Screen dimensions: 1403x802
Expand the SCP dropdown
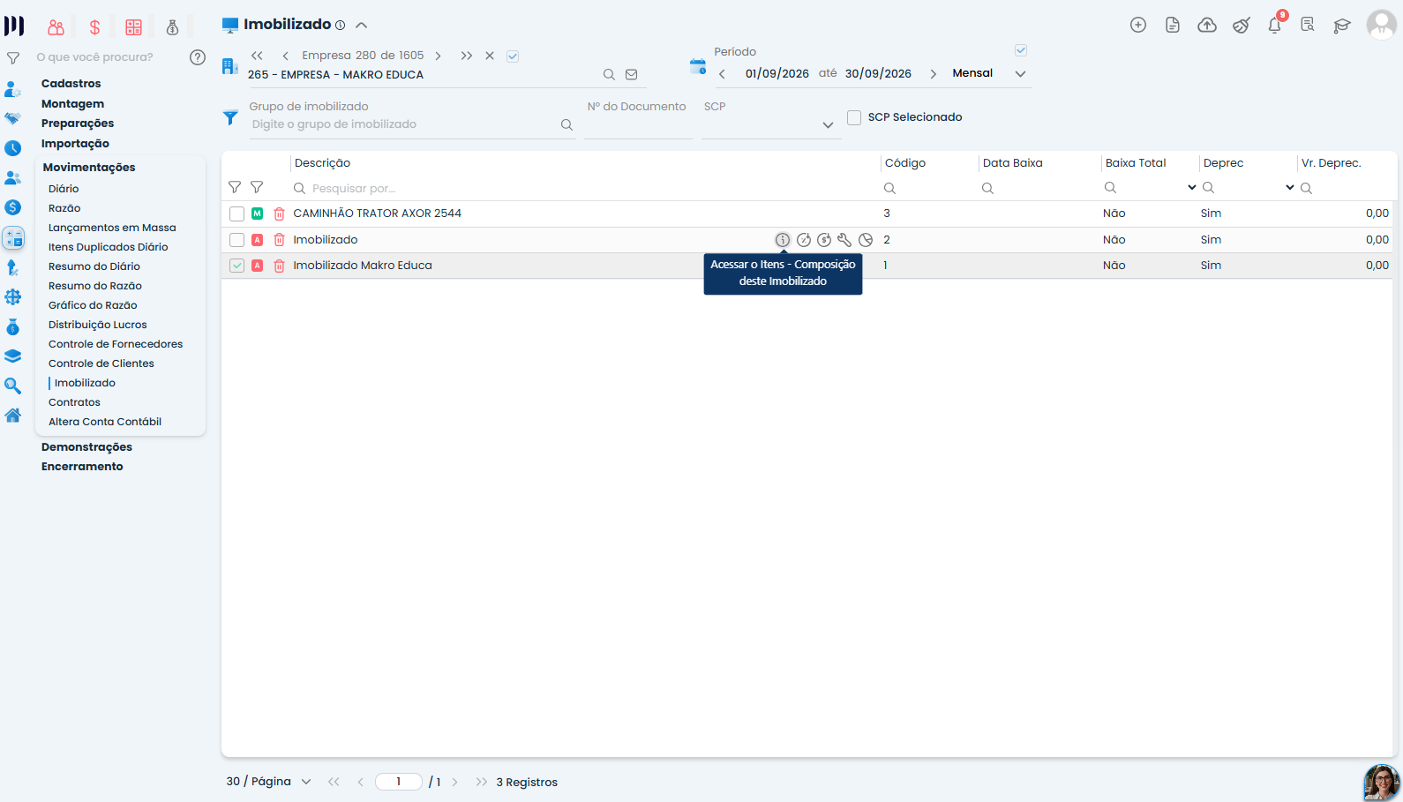click(x=770, y=124)
